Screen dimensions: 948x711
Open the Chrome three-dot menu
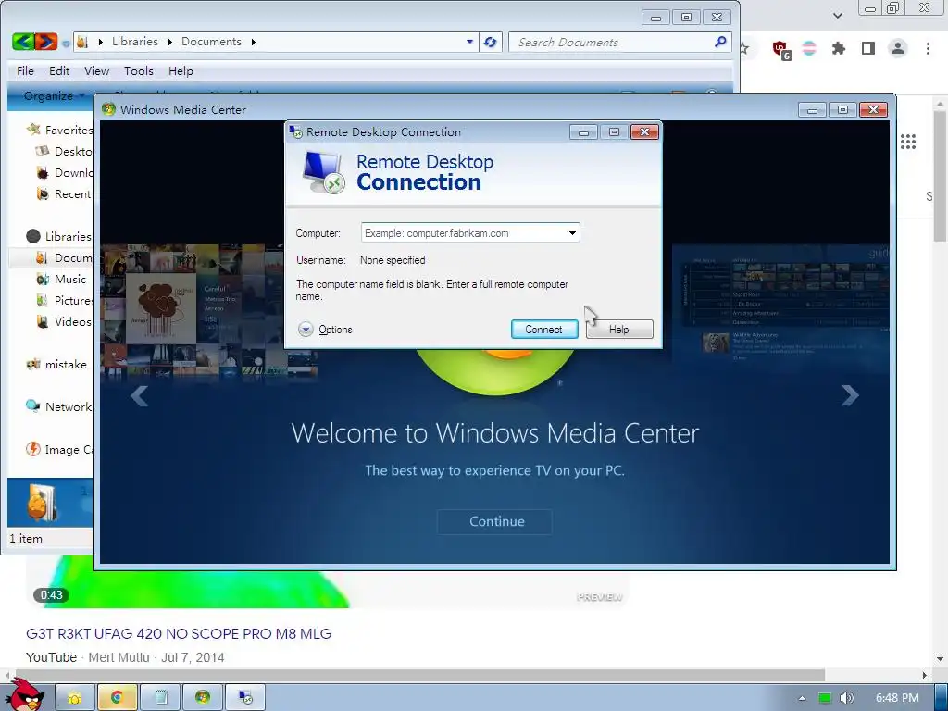(928, 48)
